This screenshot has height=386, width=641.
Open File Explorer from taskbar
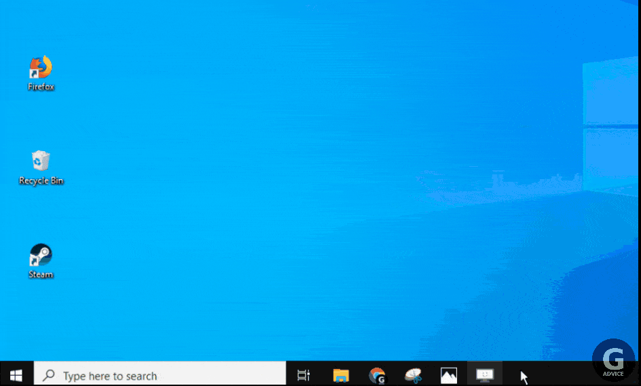[x=341, y=375]
